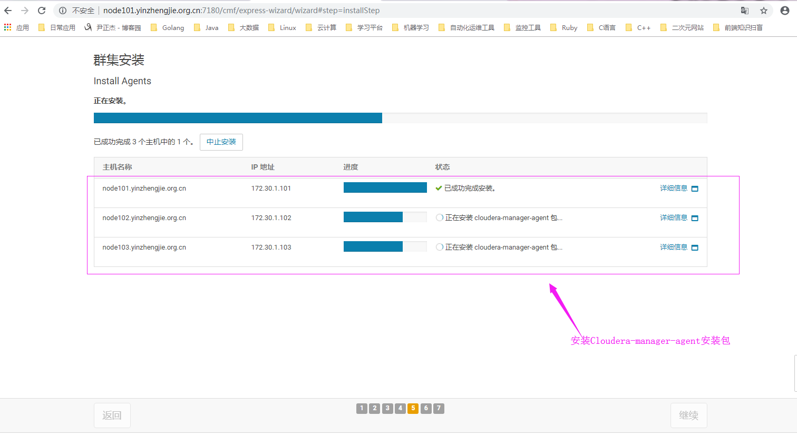Jump to wizard step 6
The image size is (797, 436).
coord(426,408)
